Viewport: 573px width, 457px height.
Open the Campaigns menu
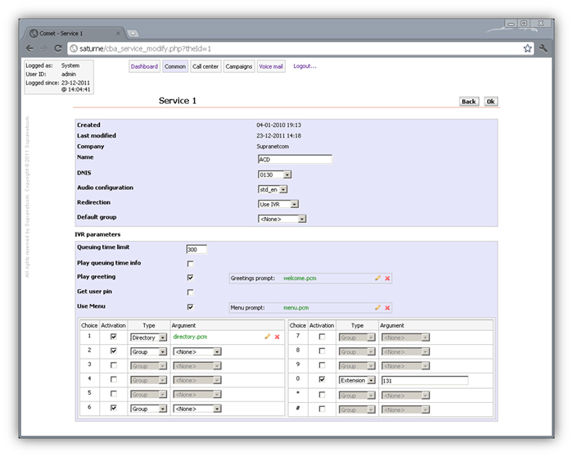click(x=239, y=66)
